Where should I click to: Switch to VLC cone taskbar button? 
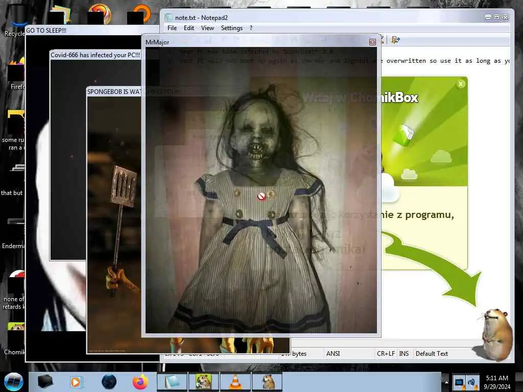tap(235, 382)
